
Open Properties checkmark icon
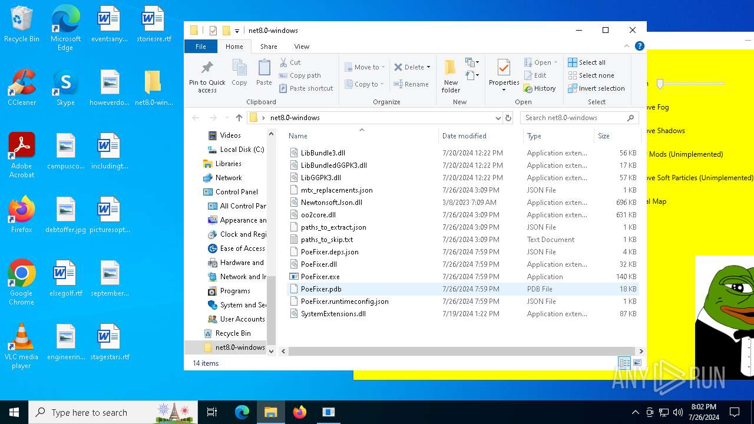[x=504, y=68]
